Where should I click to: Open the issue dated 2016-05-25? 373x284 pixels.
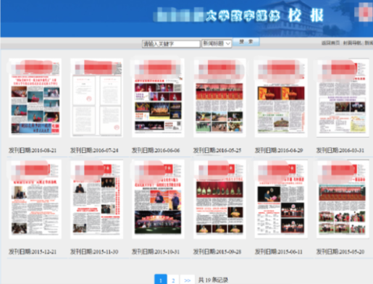[x=219, y=98]
